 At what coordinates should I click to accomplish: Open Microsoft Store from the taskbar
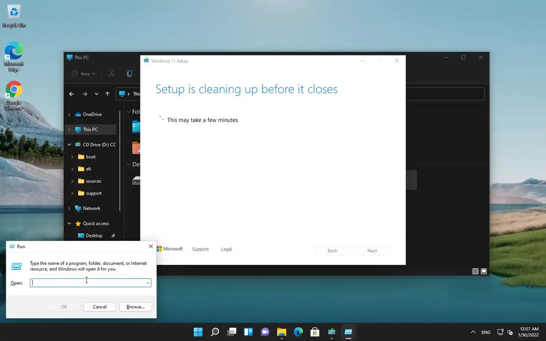(x=315, y=332)
